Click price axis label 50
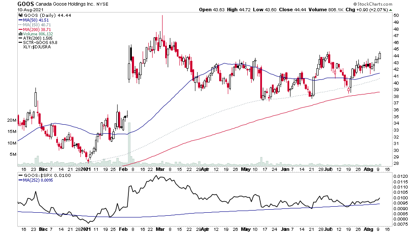 click(396, 16)
